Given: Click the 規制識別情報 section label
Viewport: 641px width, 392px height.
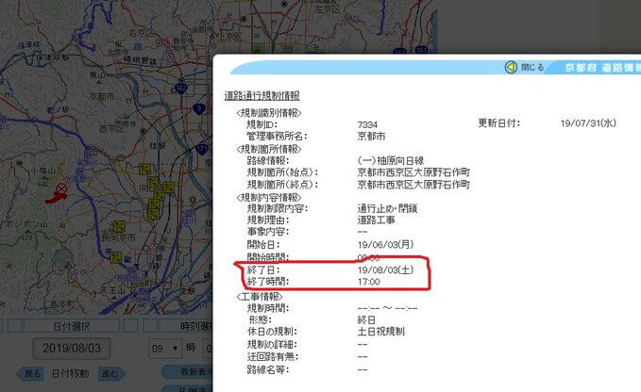Looking at the screenshot, I should (269, 113).
